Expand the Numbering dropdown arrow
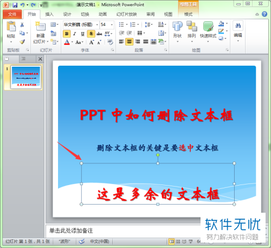 click(138, 24)
